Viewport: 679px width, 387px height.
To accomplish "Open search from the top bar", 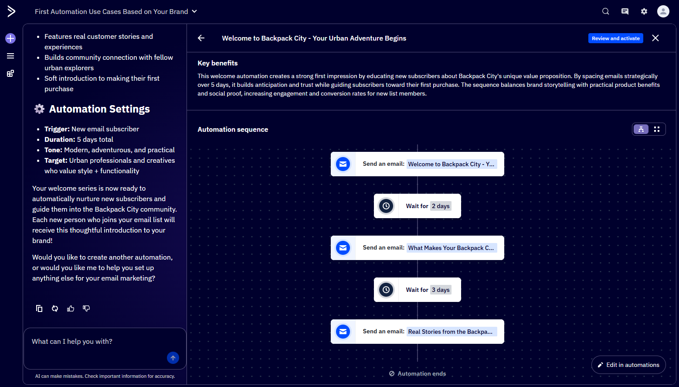I will [605, 11].
